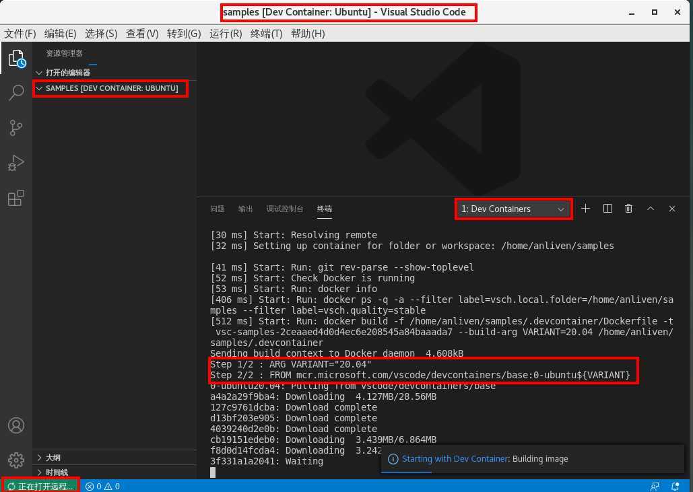Click the 4039240d2e0b Download complete line
Viewport: 693px width, 492px height.
(x=294, y=429)
